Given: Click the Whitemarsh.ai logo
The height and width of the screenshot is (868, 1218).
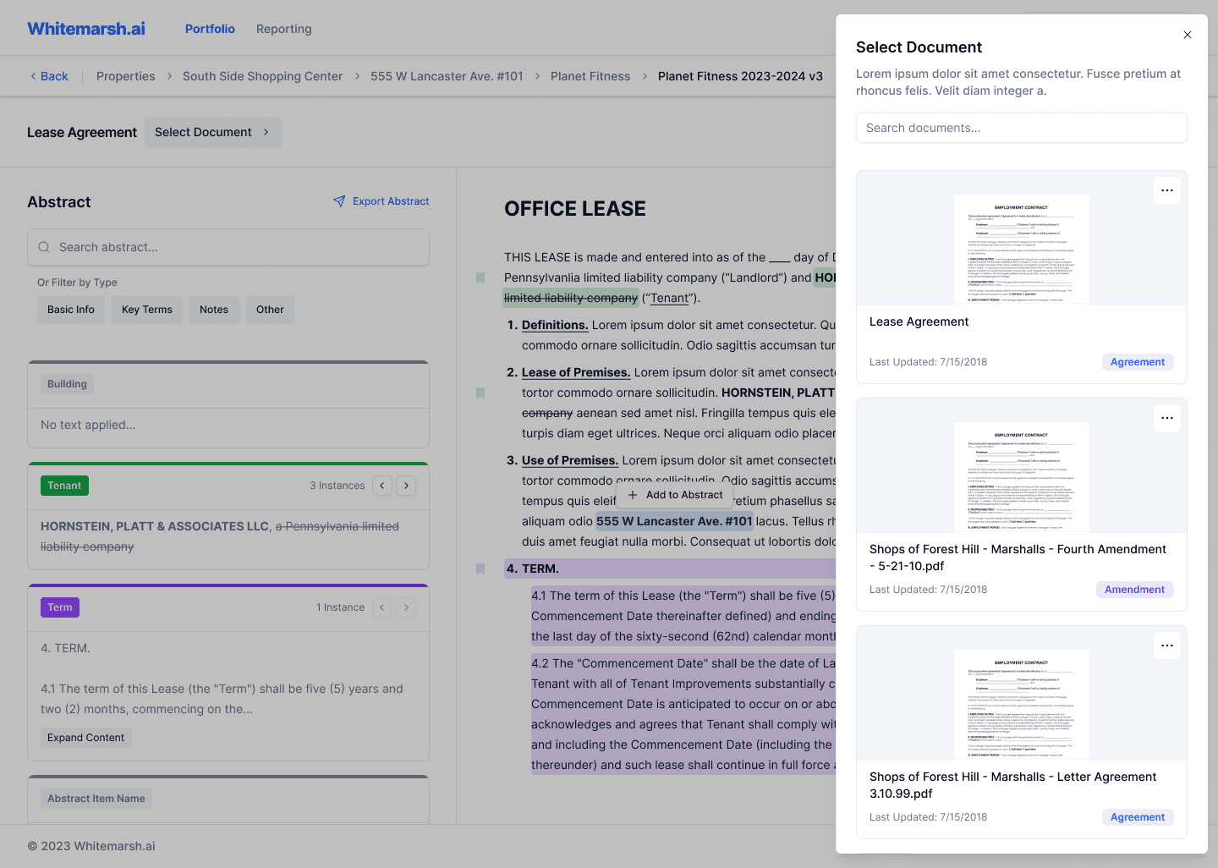Looking at the screenshot, I should tap(86, 29).
